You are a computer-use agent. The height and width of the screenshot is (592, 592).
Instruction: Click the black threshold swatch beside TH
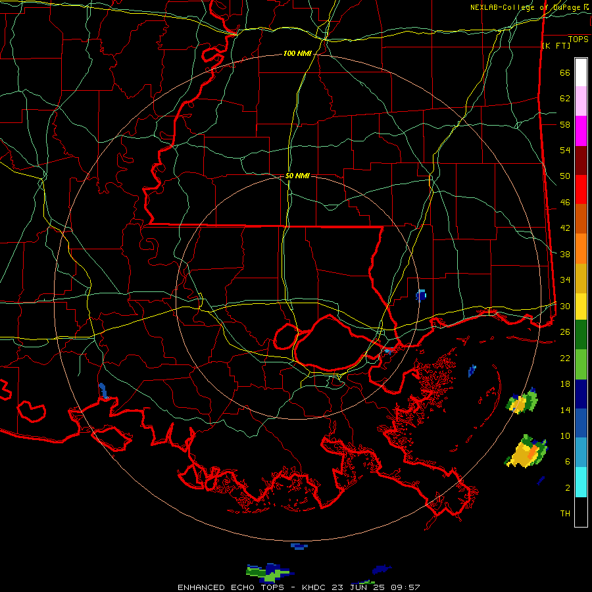coord(581,512)
